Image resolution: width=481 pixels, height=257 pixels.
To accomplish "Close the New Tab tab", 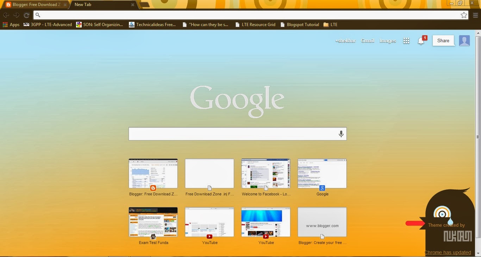I will (x=132, y=5).
